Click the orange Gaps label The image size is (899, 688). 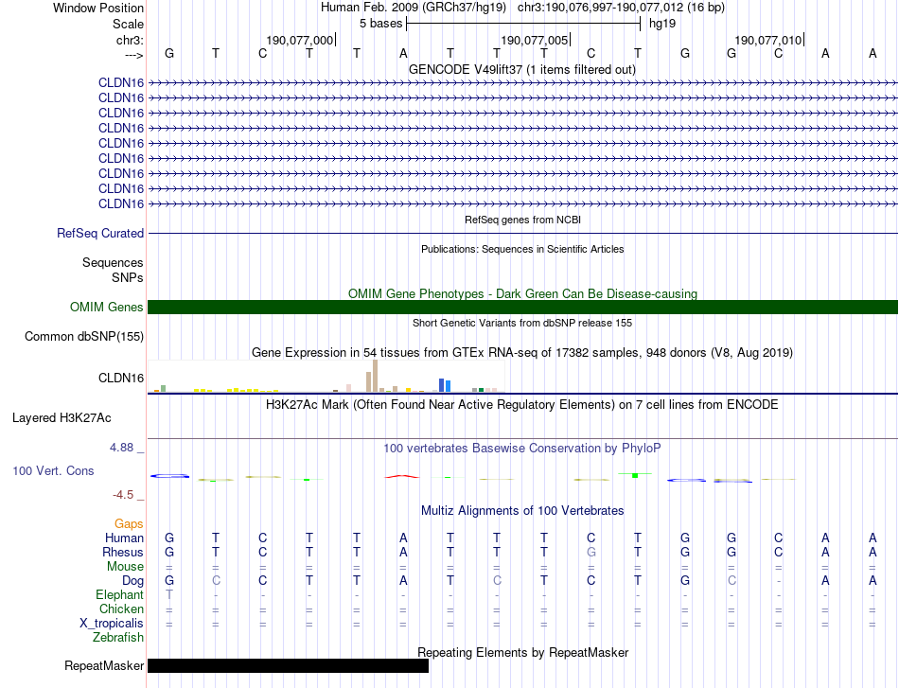pos(129,523)
